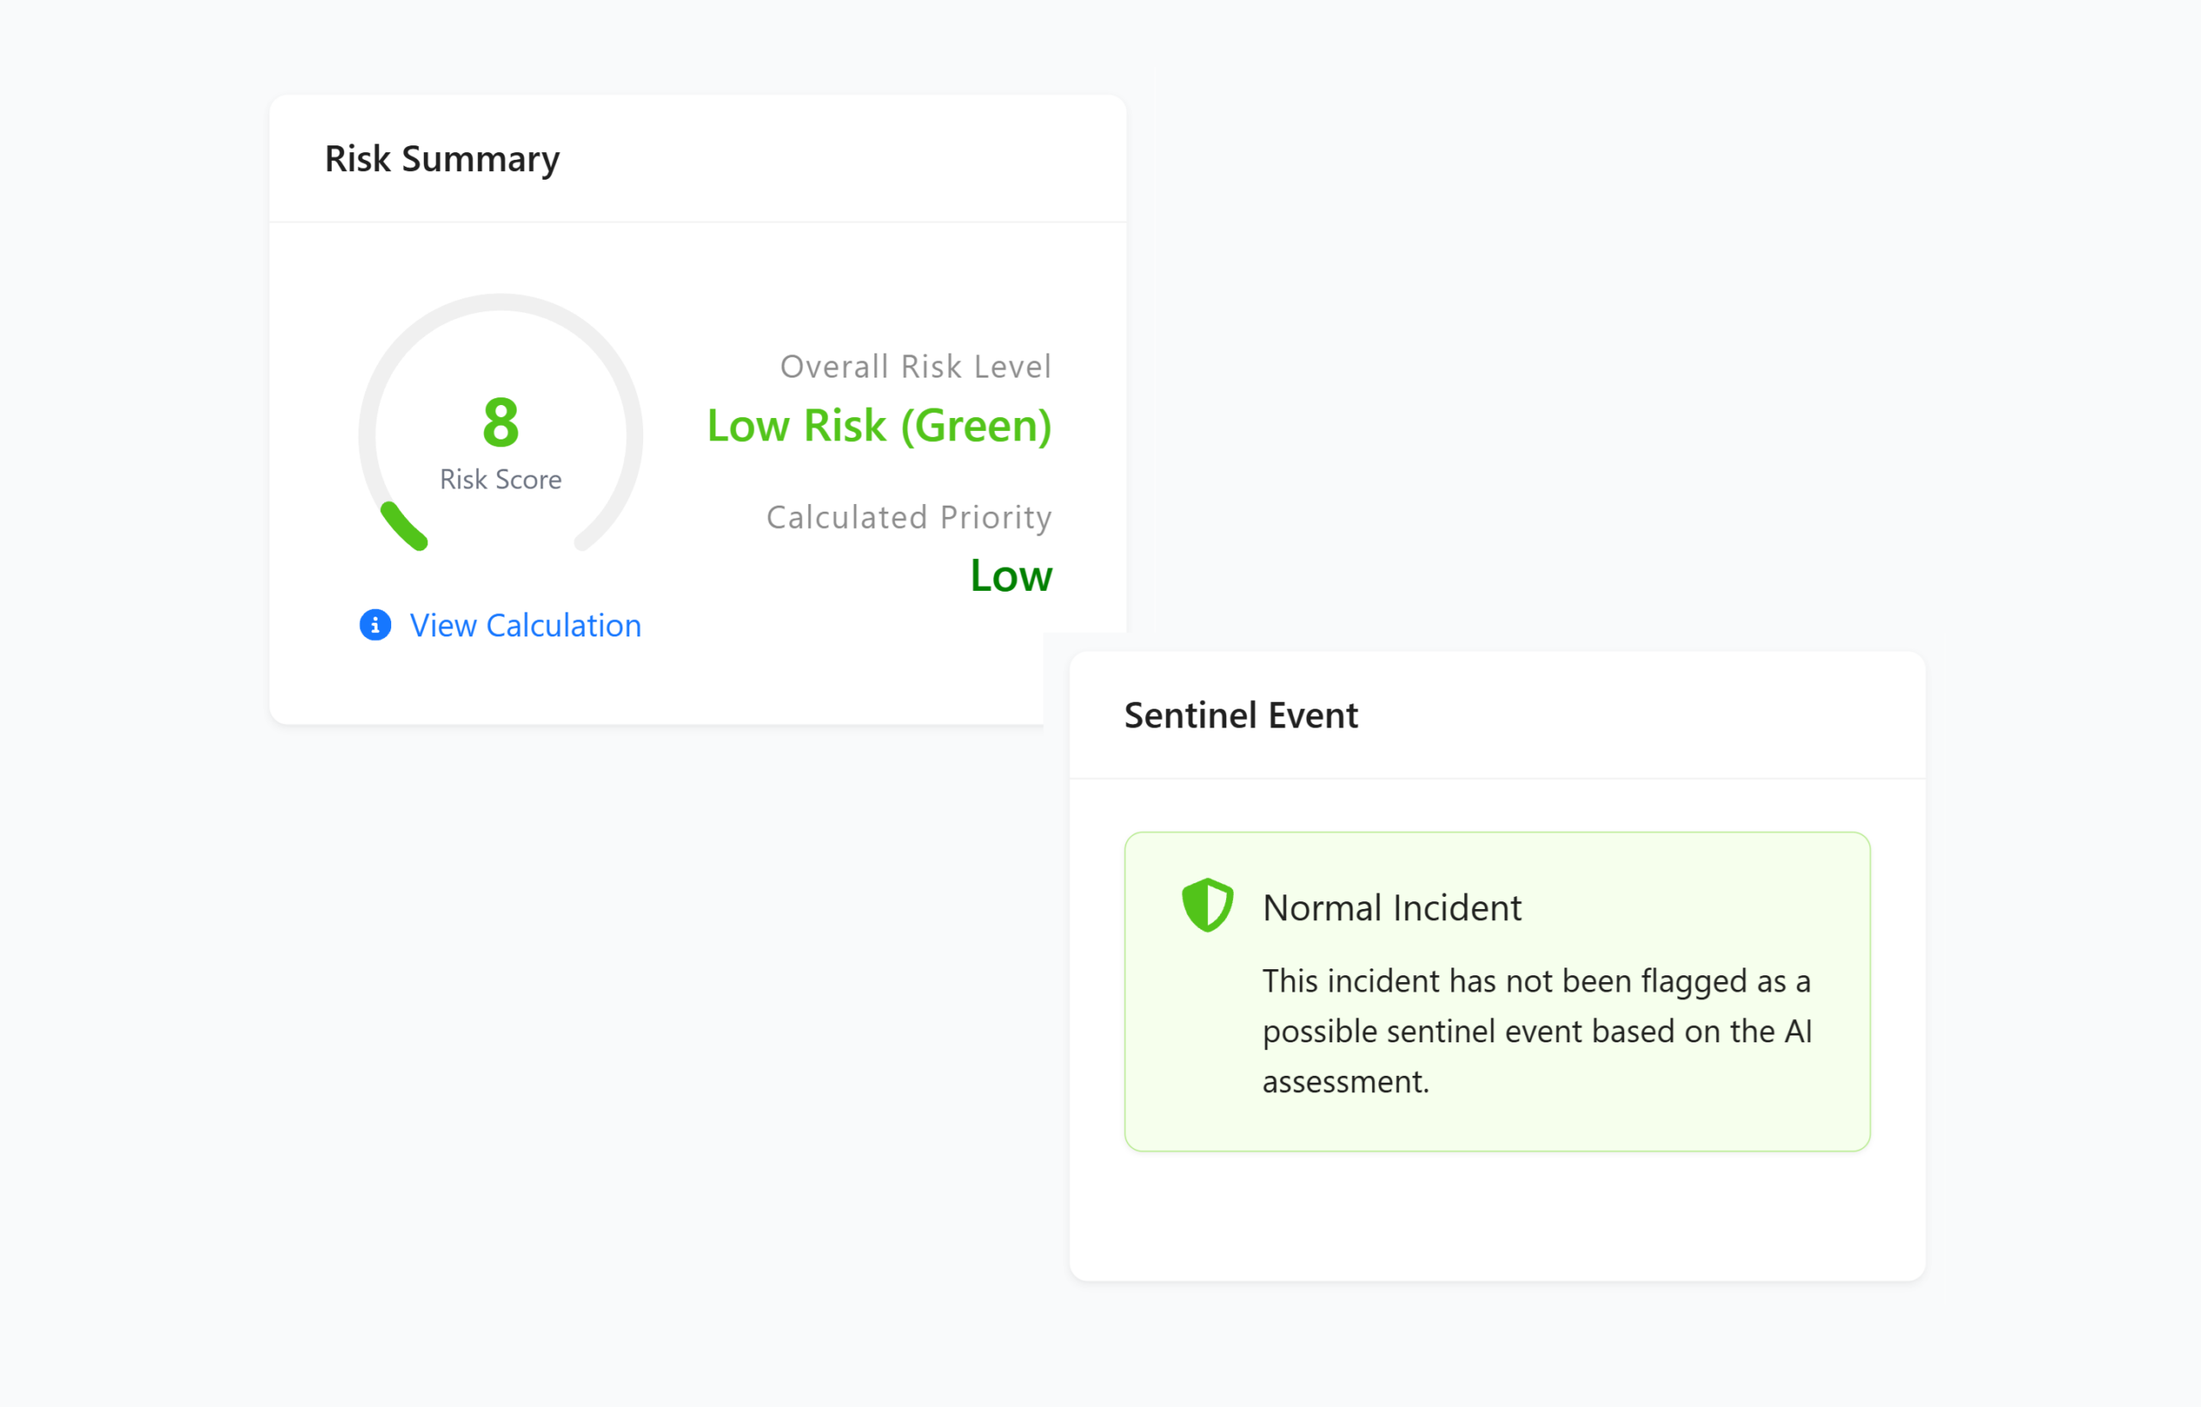2201x1407 pixels.
Task: Click the green shield icon
Action: (x=1206, y=905)
